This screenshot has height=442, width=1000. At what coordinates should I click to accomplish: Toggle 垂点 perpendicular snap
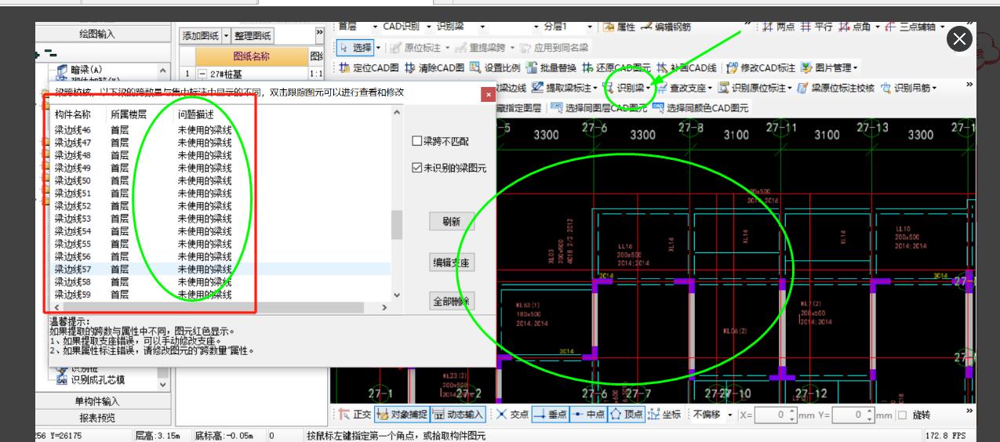551,414
